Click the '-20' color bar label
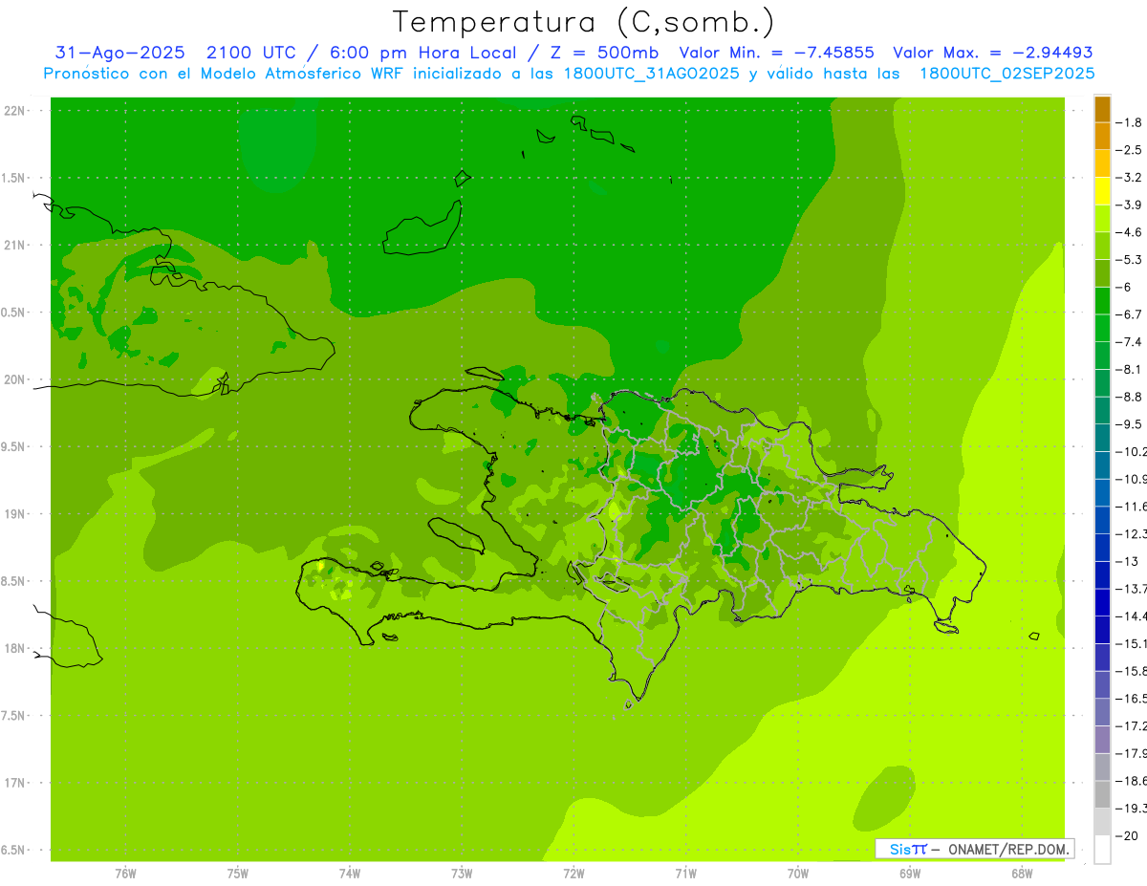Image resolution: width=1147 pixels, height=886 pixels. point(1126,835)
